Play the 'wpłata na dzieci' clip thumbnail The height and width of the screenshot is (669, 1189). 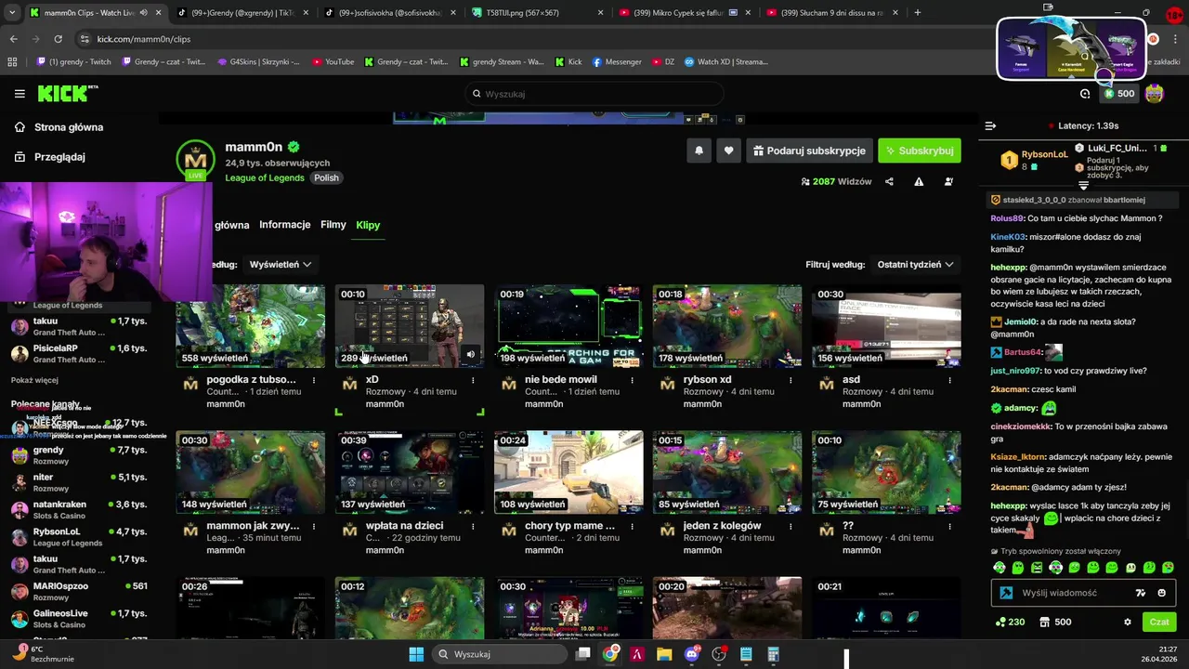410,472
